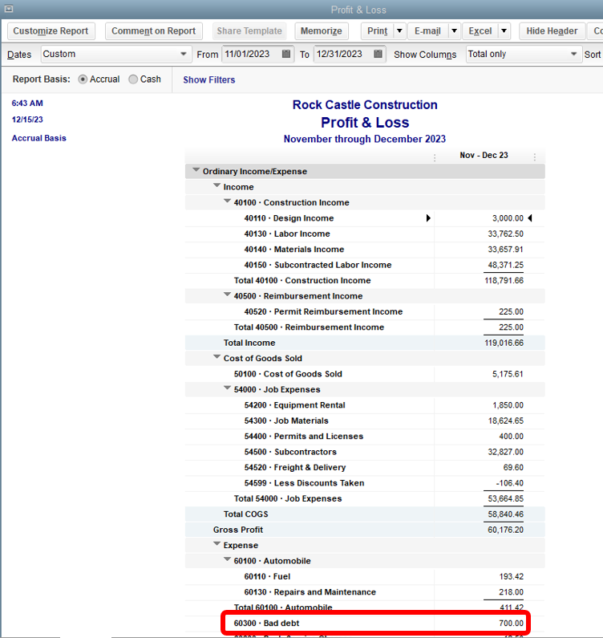The height and width of the screenshot is (638, 603).
Task: Collapse 40100 Construction Income
Action: 227,201
